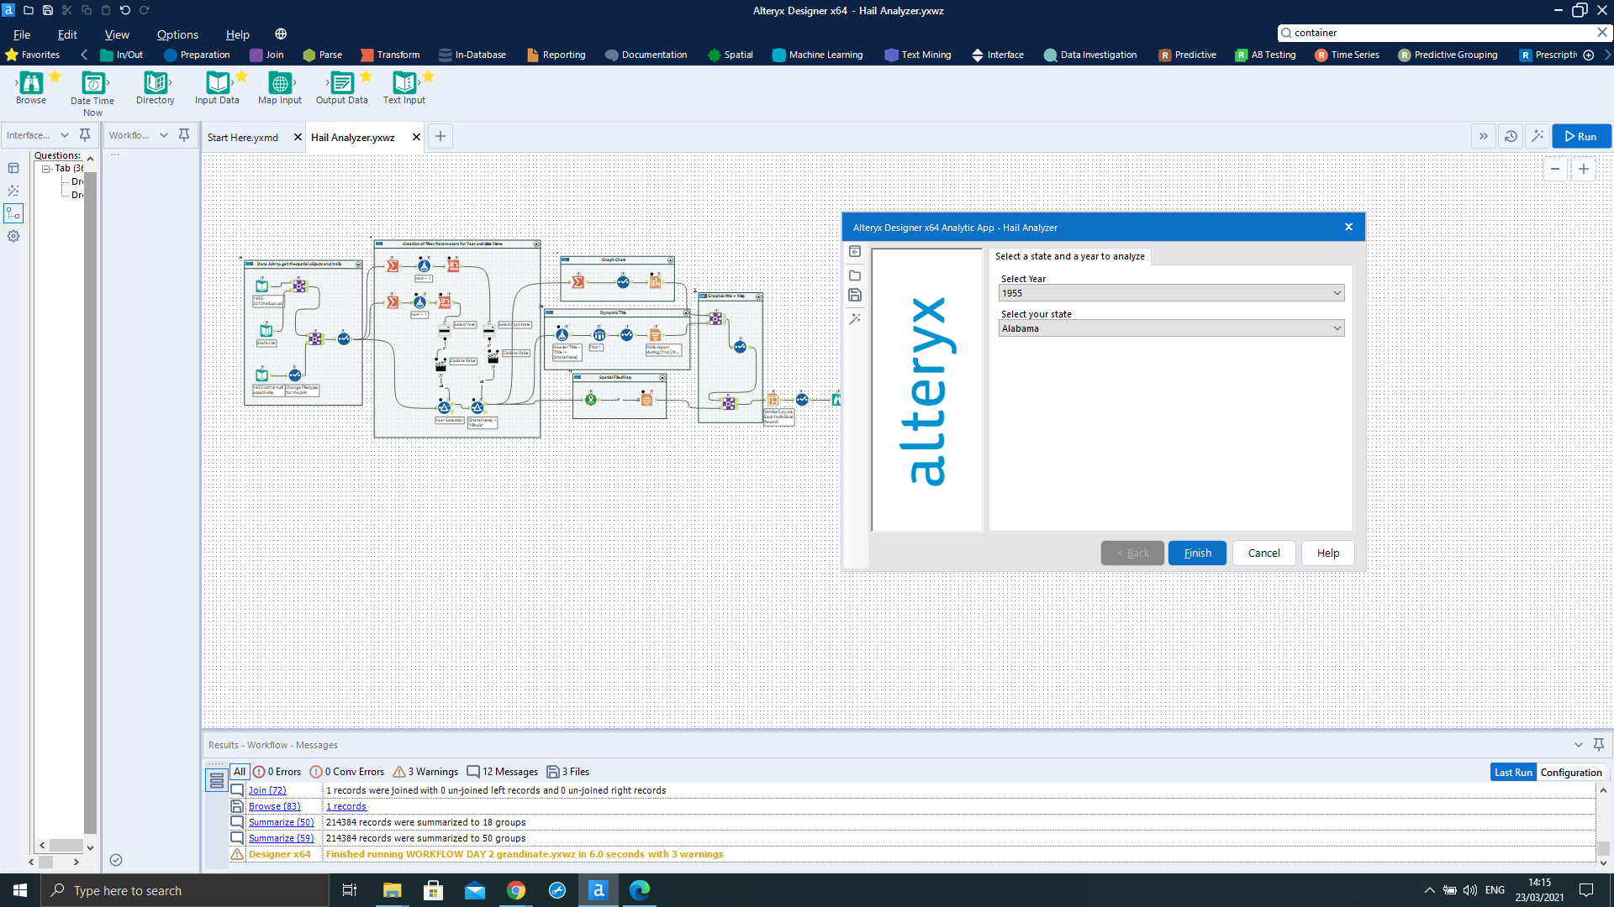Open Alteryx Designer from the taskbar
1614x907 pixels.
(599, 890)
